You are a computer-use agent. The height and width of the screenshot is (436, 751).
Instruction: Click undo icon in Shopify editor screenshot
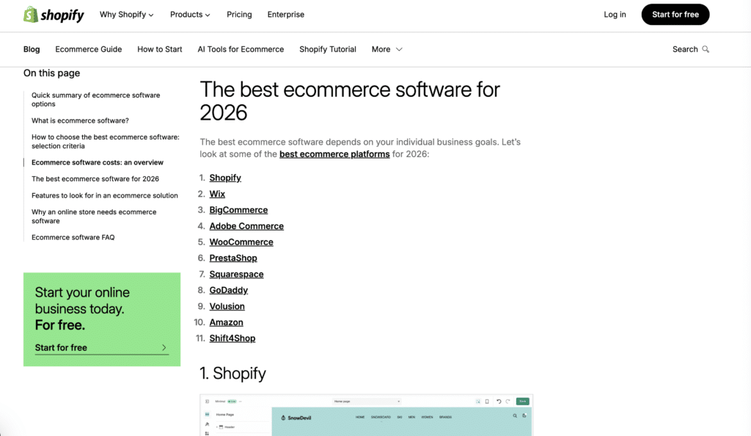click(x=499, y=402)
